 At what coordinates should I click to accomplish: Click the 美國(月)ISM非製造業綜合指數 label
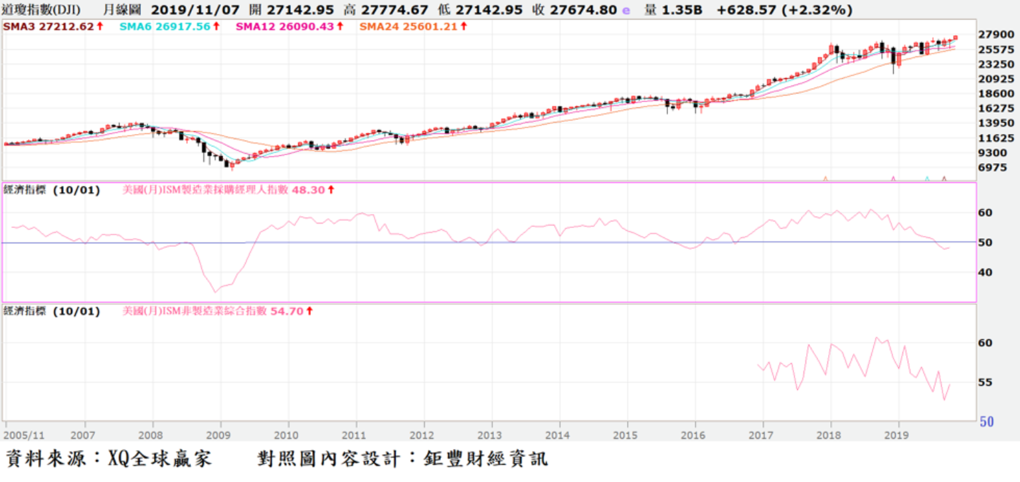coord(195,311)
